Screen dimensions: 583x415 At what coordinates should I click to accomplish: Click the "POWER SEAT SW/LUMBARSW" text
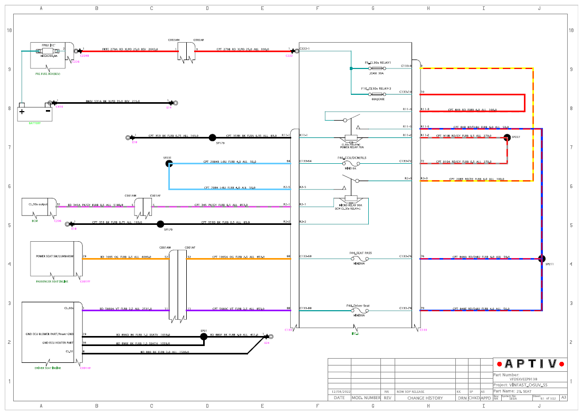pos(55,256)
